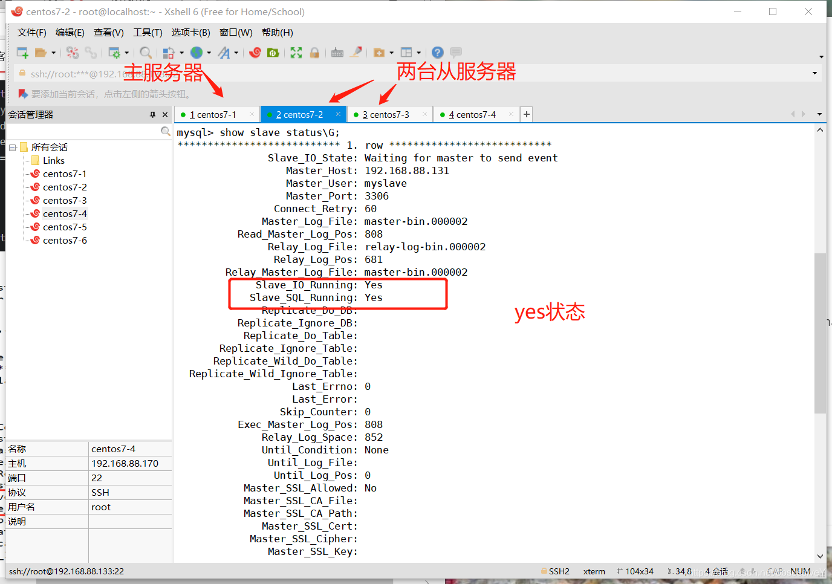
Task: Open the 窗口(W) menu
Action: point(236,33)
